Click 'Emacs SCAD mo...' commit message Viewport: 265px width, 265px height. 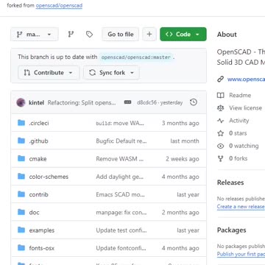(120, 194)
